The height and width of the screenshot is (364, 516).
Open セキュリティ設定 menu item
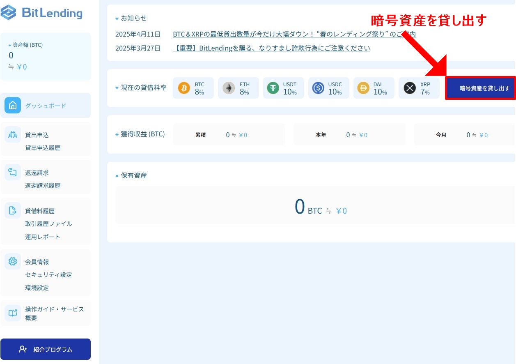[48, 274]
